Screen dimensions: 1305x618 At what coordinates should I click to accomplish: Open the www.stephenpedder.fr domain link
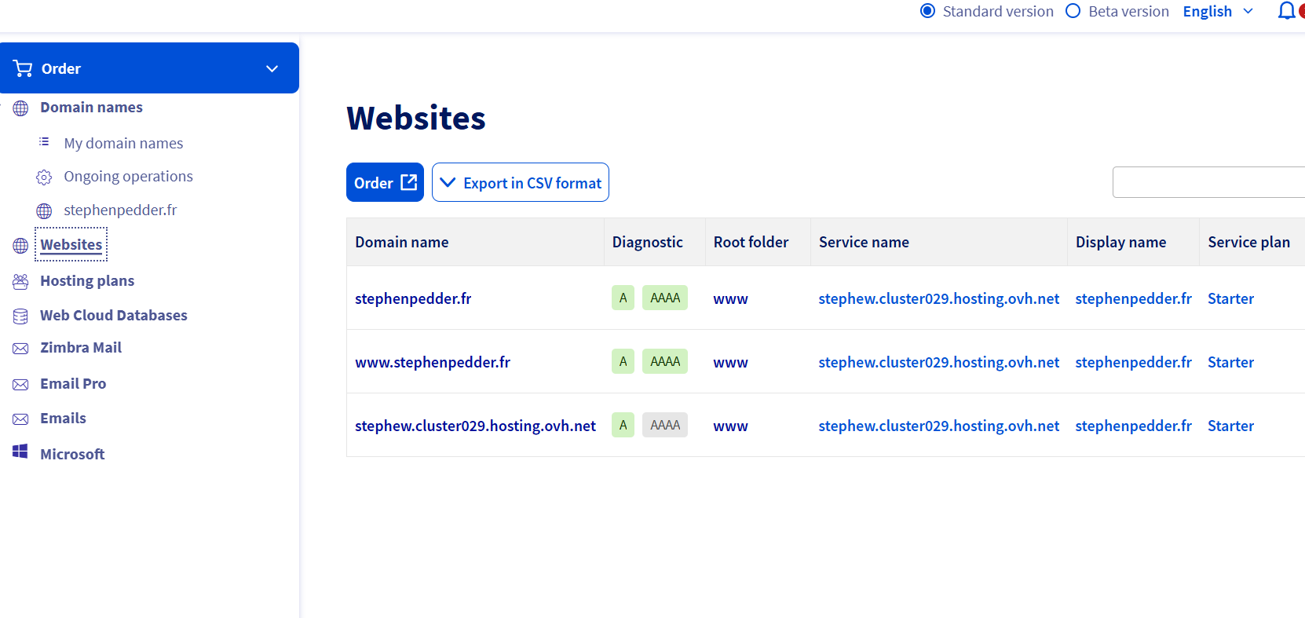coord(433,362)
